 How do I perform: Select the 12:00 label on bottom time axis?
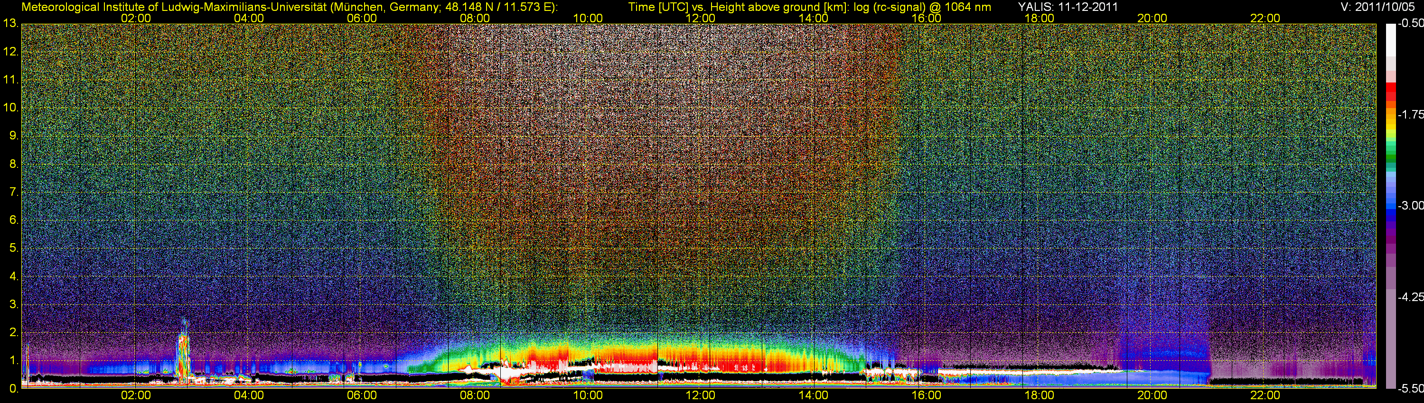(701, 395)
